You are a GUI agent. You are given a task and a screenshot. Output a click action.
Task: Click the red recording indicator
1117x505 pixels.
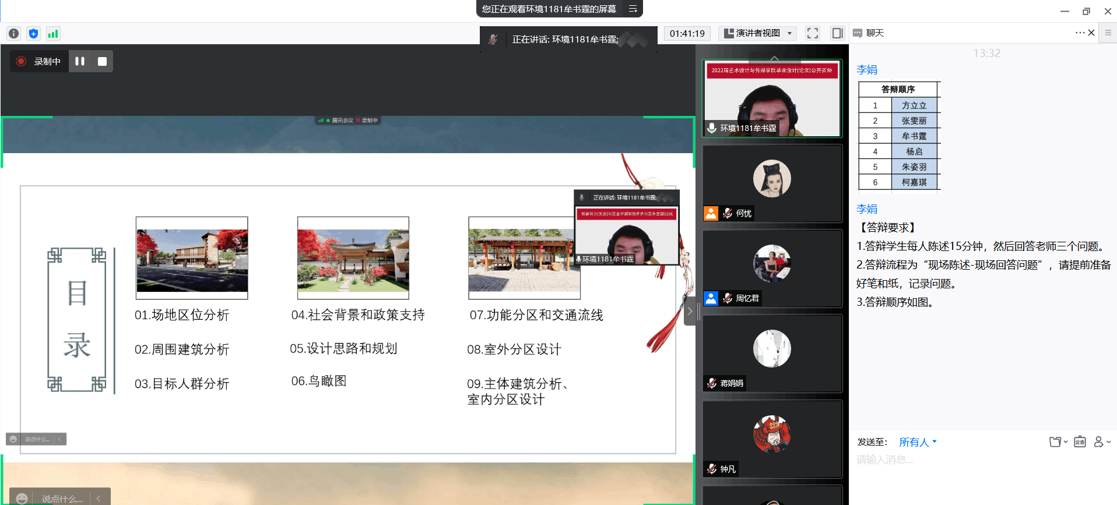22,61
